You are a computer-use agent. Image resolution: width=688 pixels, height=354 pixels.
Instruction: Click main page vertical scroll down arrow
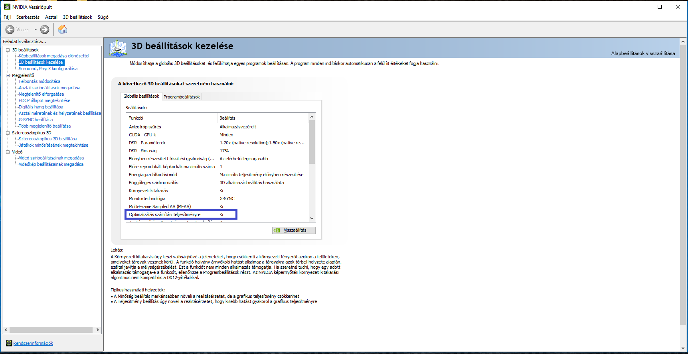point(683,348)
